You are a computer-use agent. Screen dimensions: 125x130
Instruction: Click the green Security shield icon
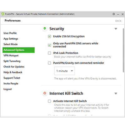coord(45,28)
